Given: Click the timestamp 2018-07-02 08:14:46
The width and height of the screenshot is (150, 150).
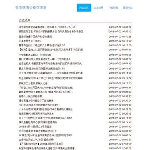Looking at the screenshot, I should pyautogui.click(x=120, y=122).
